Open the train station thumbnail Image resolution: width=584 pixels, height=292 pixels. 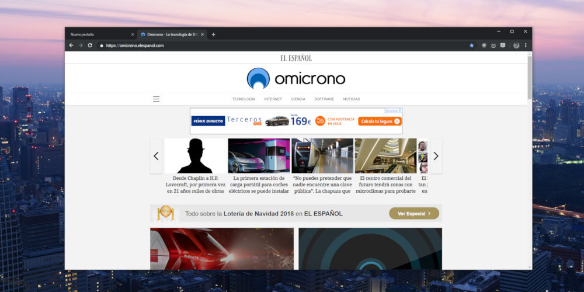pyautogui.click(x=322, y=156)
